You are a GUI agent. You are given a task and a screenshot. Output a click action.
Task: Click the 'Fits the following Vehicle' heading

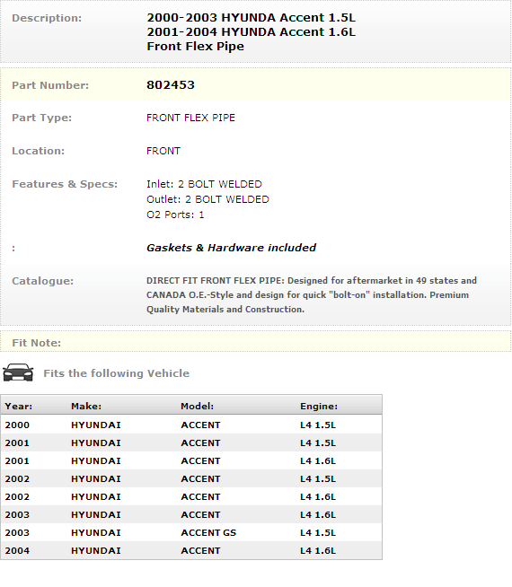coord(116,373)
